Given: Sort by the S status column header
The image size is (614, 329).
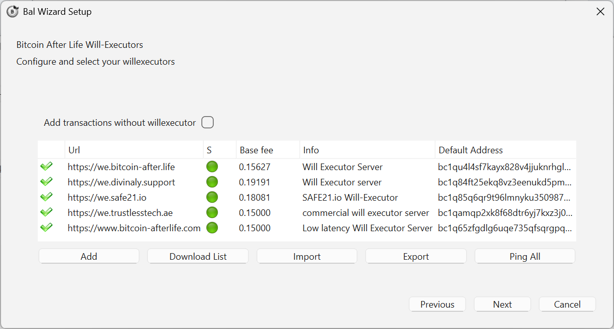Looking at the screenshot, I should (x=219, y=150).
